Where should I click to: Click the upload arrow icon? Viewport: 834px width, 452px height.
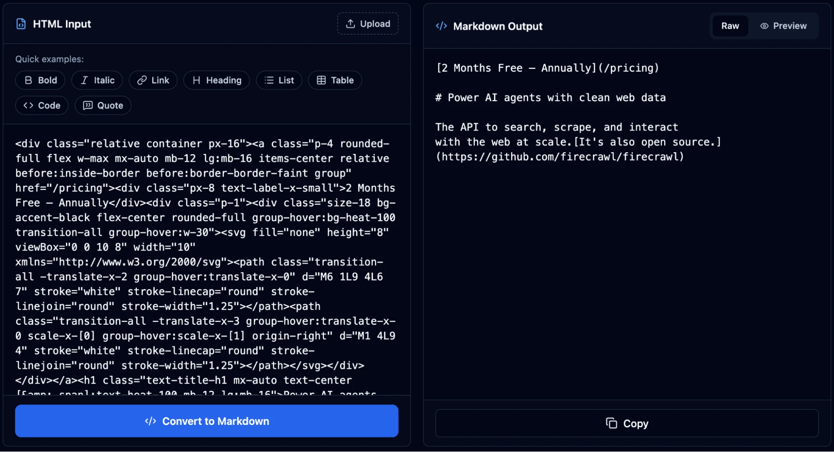(x=350, y=23)
